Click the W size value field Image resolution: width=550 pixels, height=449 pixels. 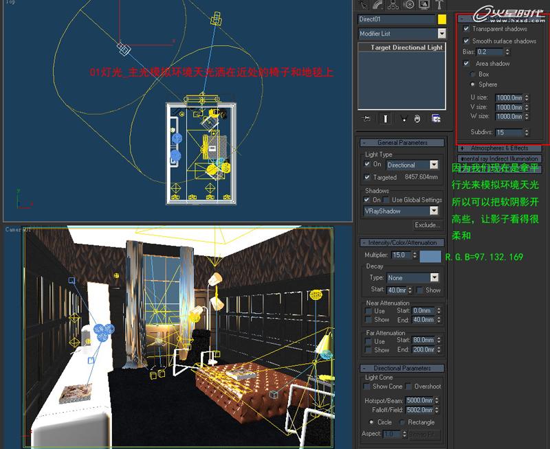[509, 116]
